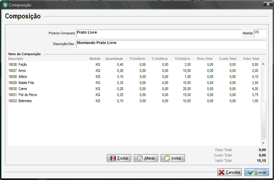Image resolution: width=274 pixels, height=180 pixels.
Task: Click the red X Cancelar icon
Action: (x=222, y=172)
